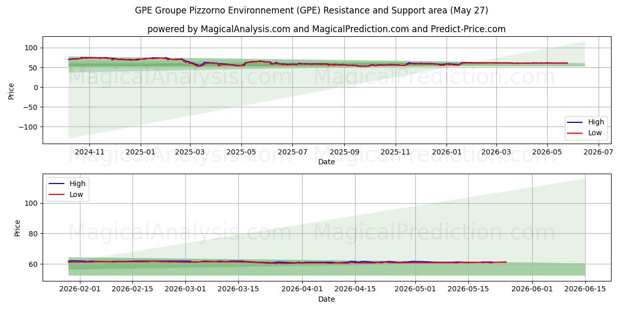
Task: Click the '−100' price tick in top chart
Action: (x=29, y=127)
